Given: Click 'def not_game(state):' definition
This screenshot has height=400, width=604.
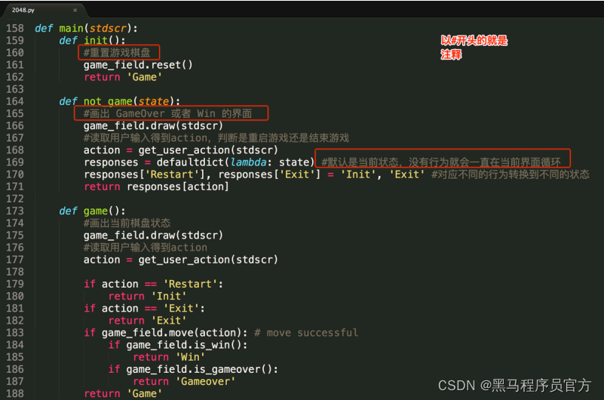Looking at the screenshot, I should pyautogui.click(x=119, y=101).
